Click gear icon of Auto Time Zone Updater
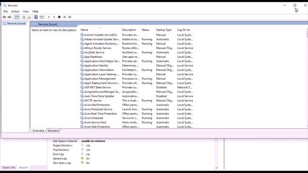308x173 pixels. click(82, 96)
